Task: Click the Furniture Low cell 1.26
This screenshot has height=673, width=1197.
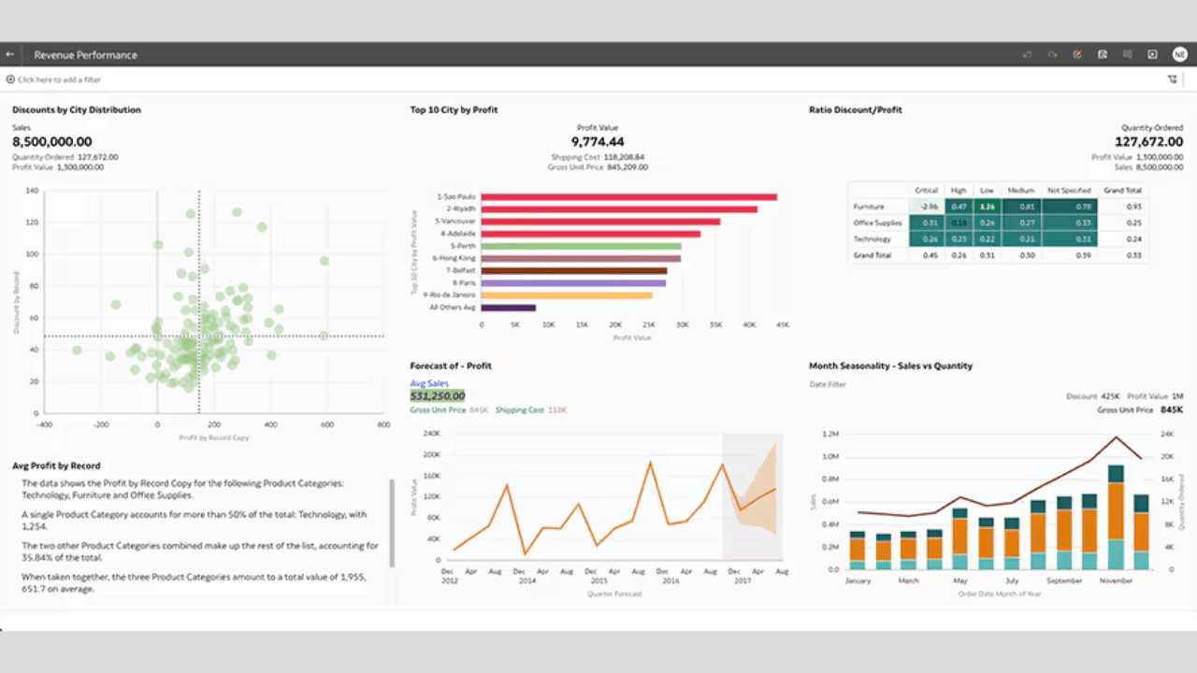Action: coord(987,206)
